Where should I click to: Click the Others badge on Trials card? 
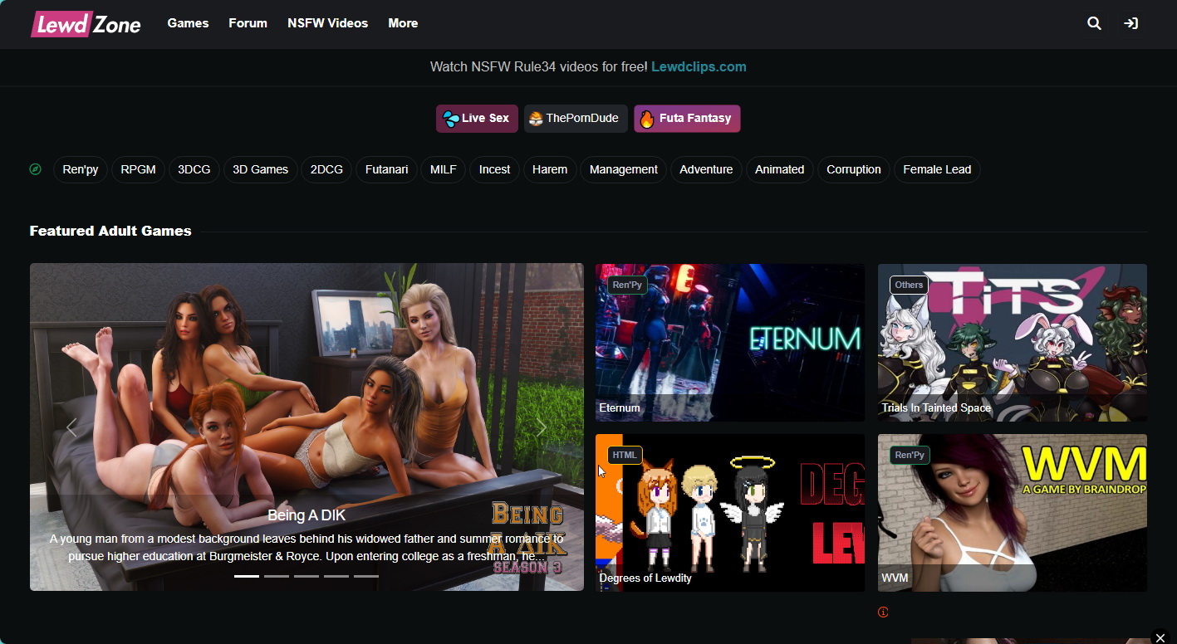point(909,285)
